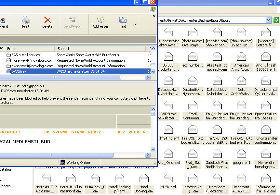Image resolution: width=280 pixels, height=195 pixels.
Task: Click the REGION 1 newsletter link
Action: point(11,132)
